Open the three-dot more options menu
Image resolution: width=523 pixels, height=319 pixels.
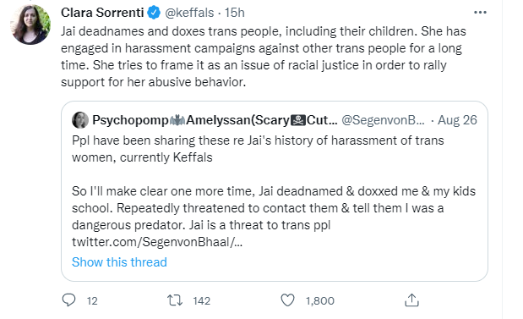pyautogui.click(x=480, y=13)
